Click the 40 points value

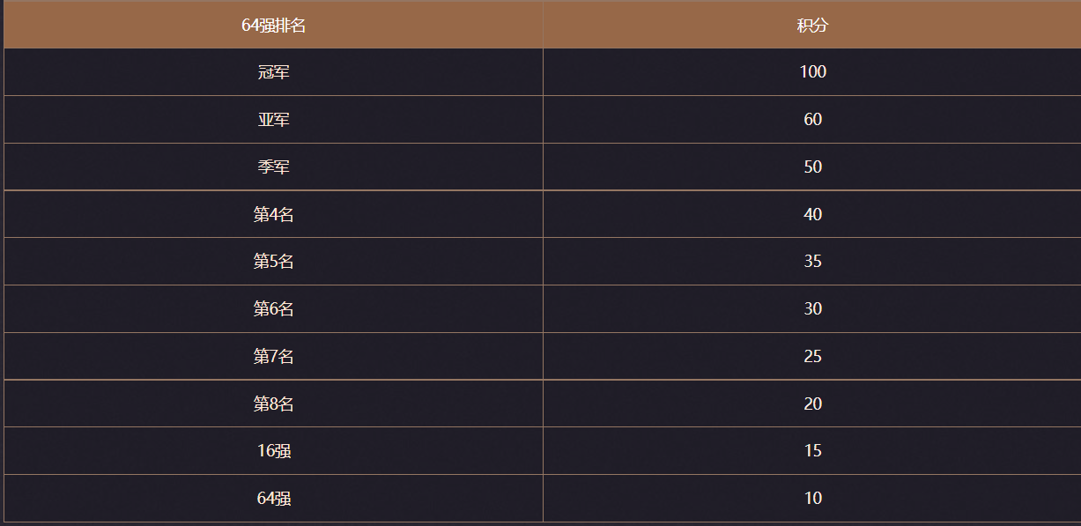pos(813,214)
